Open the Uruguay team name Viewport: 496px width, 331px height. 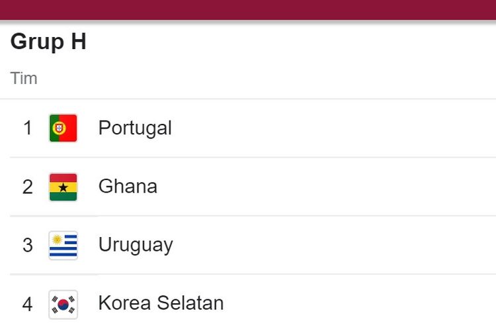click(x=136, y=245)
